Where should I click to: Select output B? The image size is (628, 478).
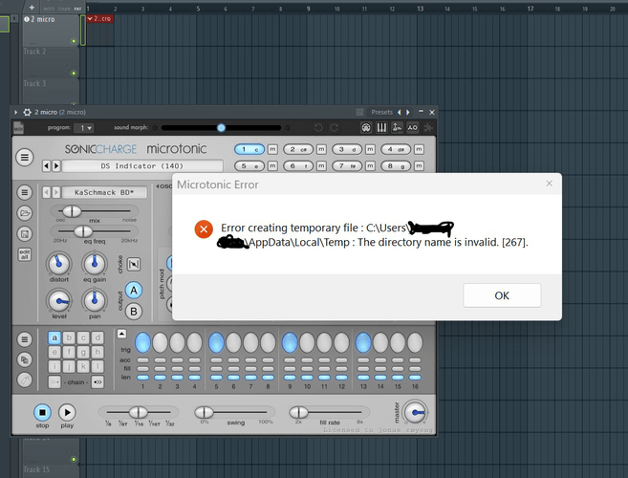[x=134, y=312]
